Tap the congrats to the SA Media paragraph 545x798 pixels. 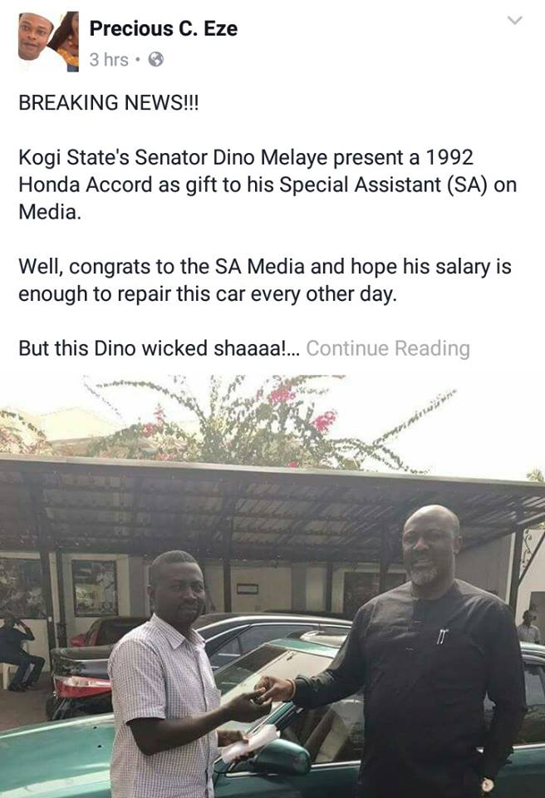click(265, 280)
